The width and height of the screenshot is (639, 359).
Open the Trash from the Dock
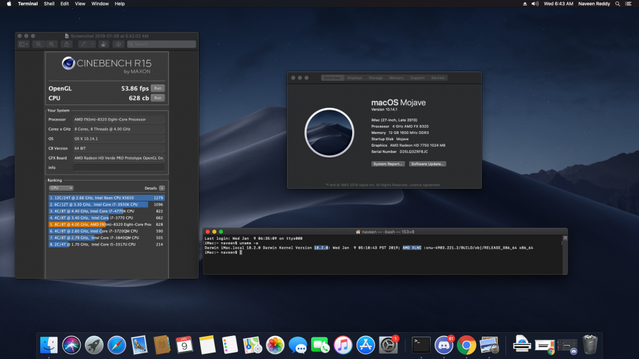[x=590, y=345]
